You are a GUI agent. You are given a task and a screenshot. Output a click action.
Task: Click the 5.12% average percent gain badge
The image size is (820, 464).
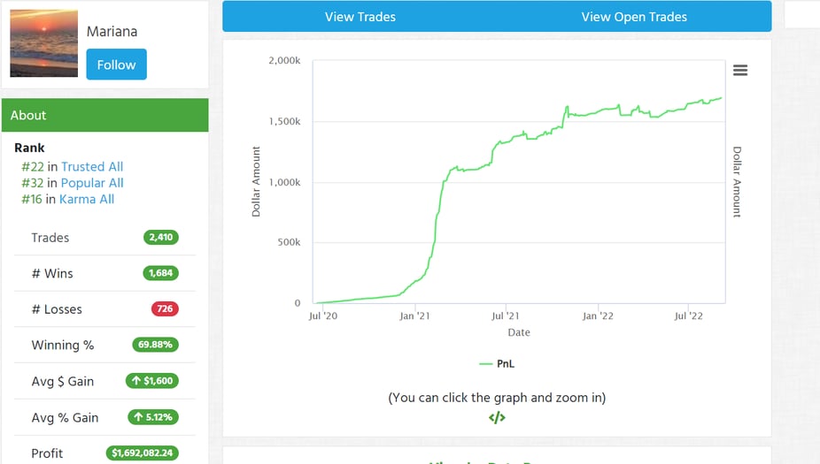click(x=152, y=417)
